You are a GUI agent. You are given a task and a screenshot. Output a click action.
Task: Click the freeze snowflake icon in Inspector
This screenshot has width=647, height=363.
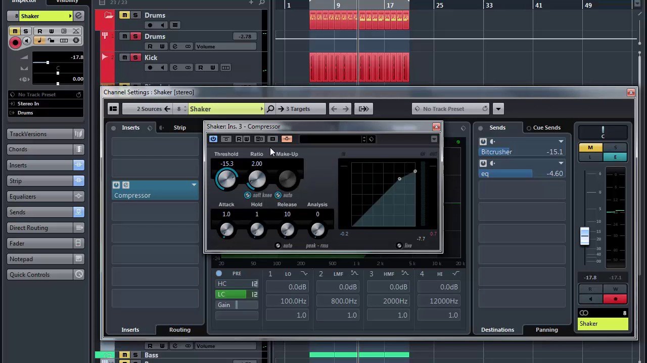76,41
